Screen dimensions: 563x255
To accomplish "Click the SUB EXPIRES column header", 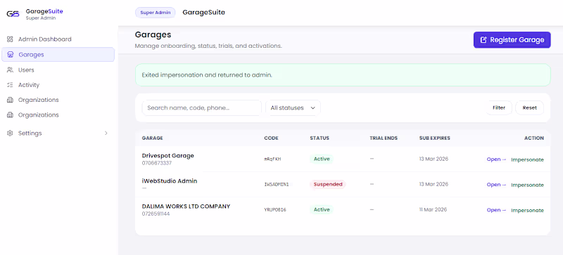I will [434, 138].
